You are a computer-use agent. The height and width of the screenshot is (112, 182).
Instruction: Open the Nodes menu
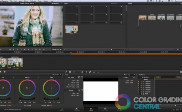click(45, 1)
